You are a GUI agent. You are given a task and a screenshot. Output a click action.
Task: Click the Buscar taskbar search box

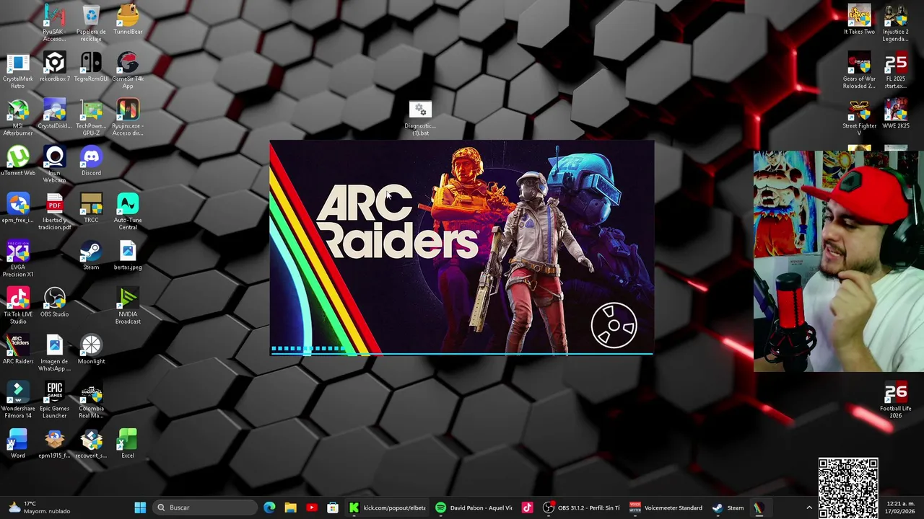point(206,507)
